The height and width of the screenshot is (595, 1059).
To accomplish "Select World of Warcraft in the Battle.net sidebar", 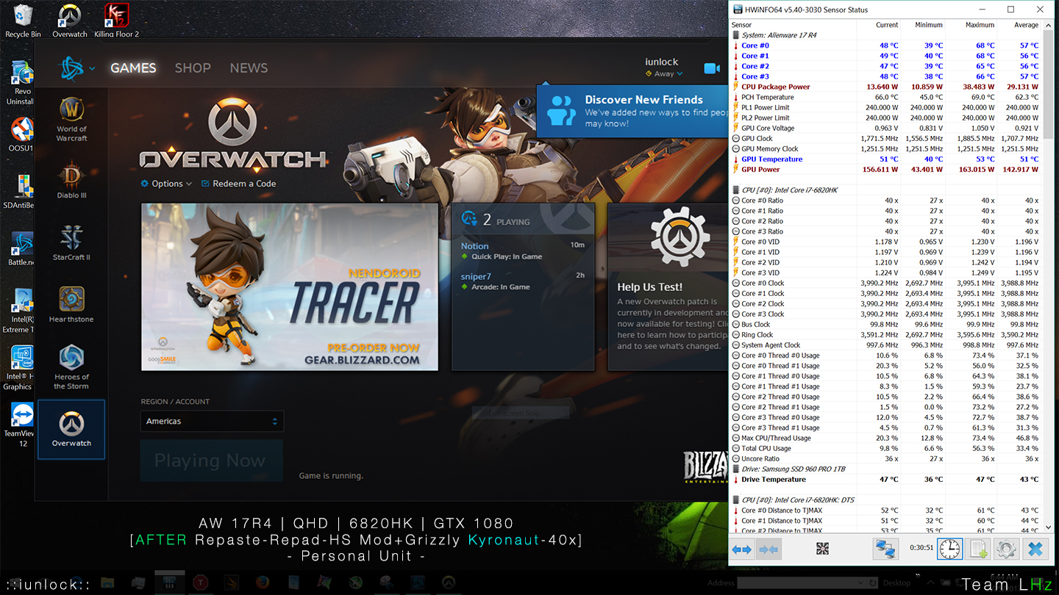I will pos(71,119).
